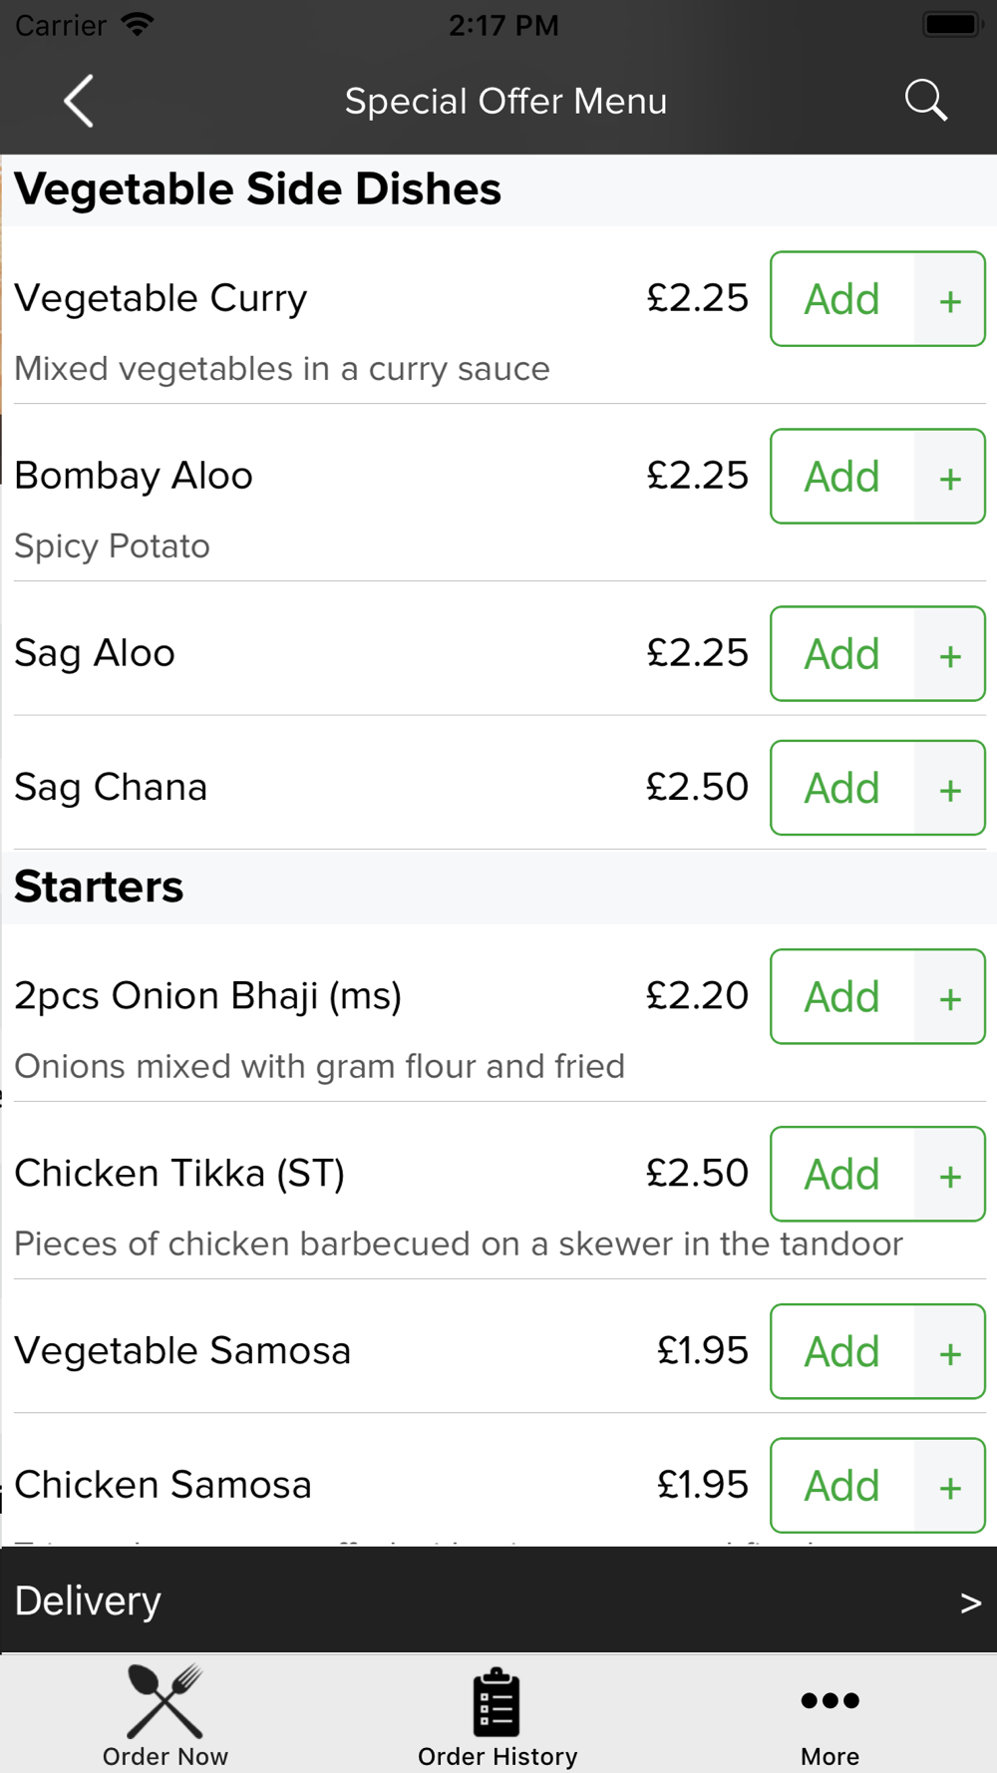
Task: Add 2pcs Onion Bhaji to order
Action: click(842, 997)
